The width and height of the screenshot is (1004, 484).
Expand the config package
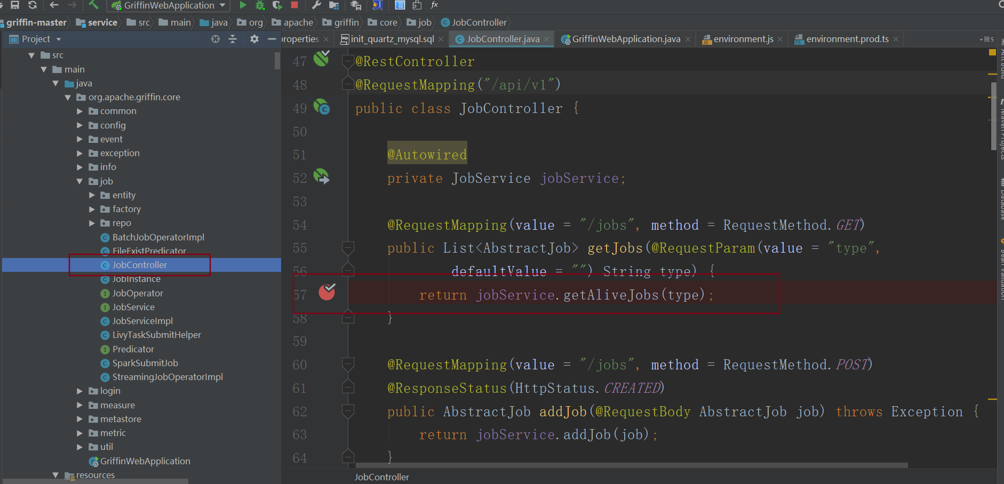click(79, 125)
